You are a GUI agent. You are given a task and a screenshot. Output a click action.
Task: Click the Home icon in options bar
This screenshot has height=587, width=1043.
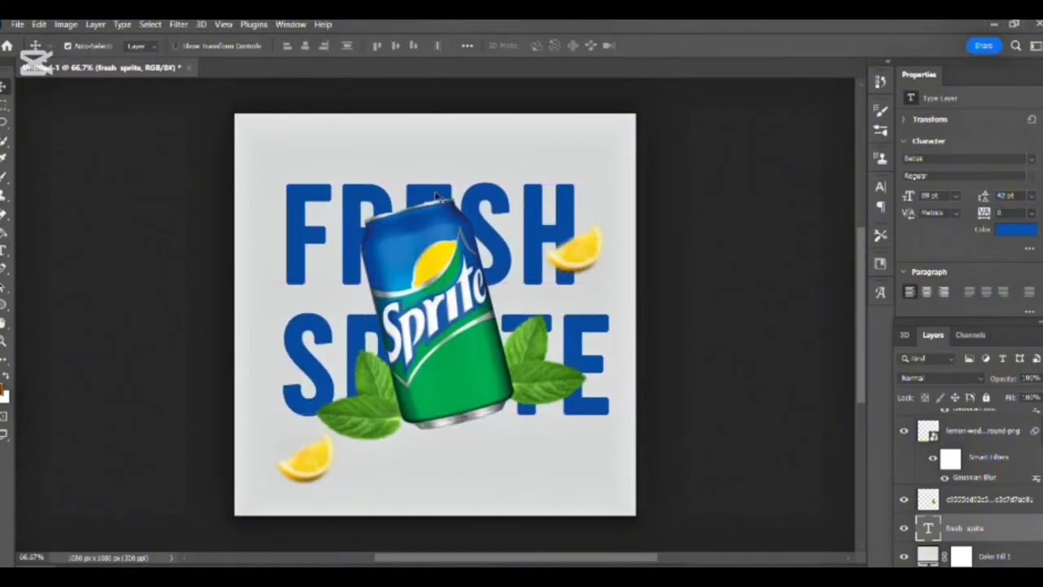pos(7,46)
